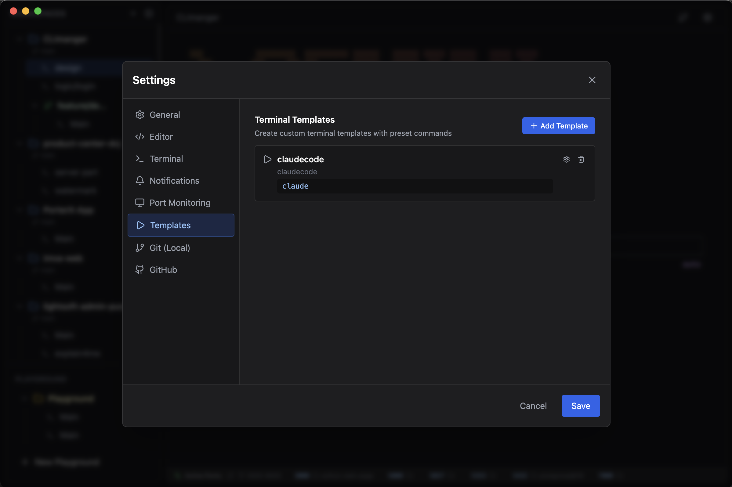Close the Settings dialog with X
The height and width of the screenshot is (487, 732).
[592, 80]
